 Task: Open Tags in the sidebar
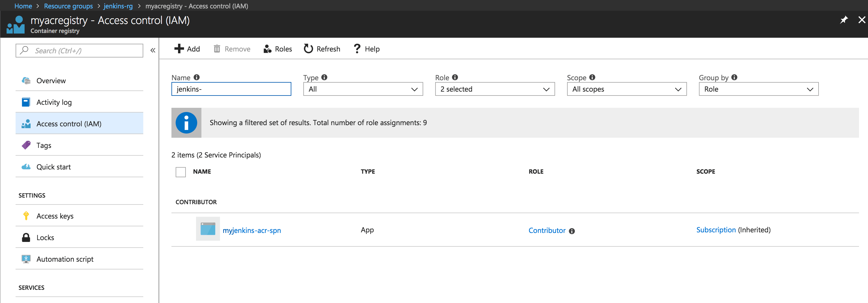(79, 145)
